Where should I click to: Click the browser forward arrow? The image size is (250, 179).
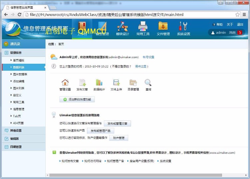[x=13, y=15]
